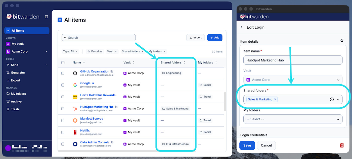The height and width of the screenshot is (159, 352).
Task: Click the GitHub logo icon in the list
Action: 75,73
